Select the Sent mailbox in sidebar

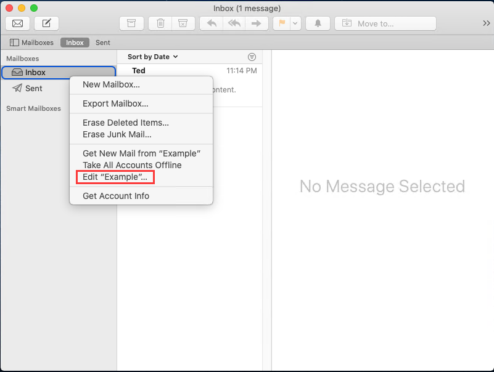pos(33,88)
